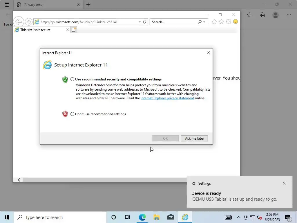Open IE Favorites star icon
The image size is (297, 223).
(x=221, y=21)
